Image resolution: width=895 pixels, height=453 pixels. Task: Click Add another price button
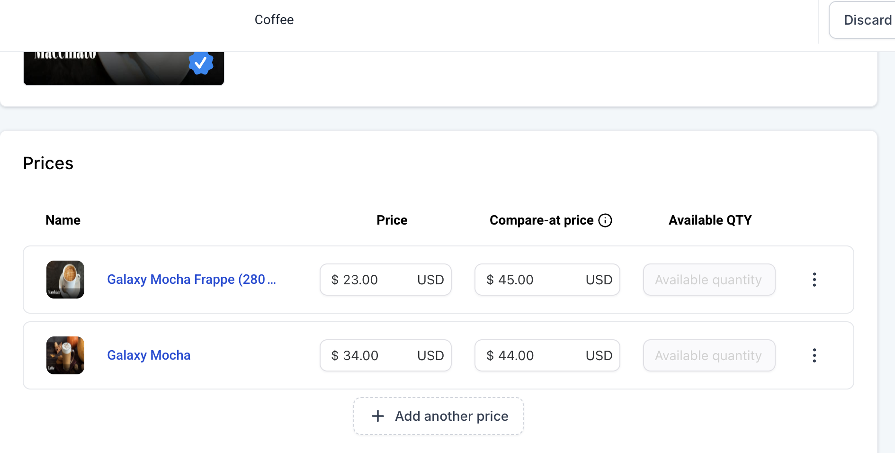pos(438,416)
